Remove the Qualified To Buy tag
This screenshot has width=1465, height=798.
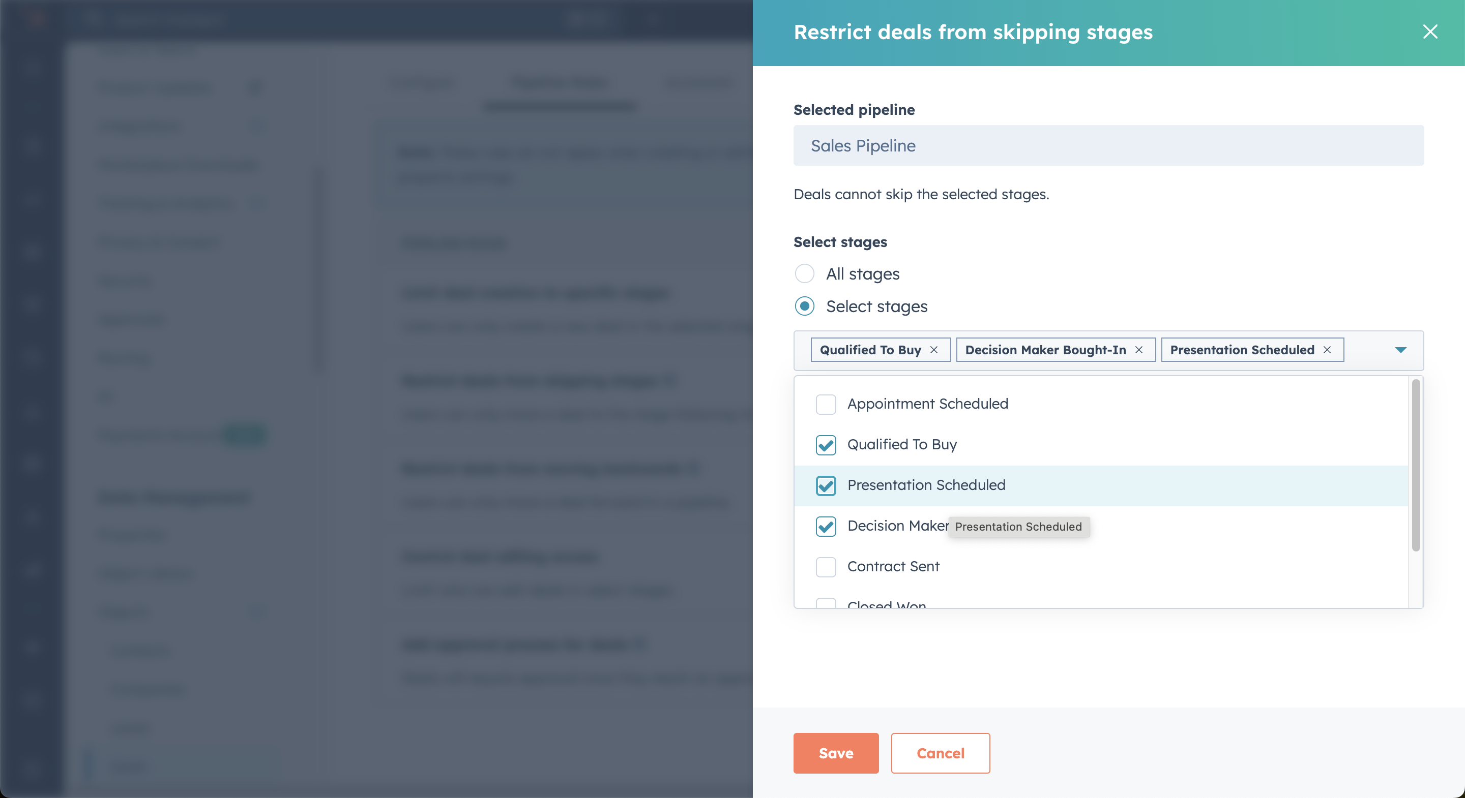pyautogui.click(x=934, y=350)
